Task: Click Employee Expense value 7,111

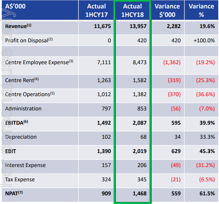Action: (104, 62)
